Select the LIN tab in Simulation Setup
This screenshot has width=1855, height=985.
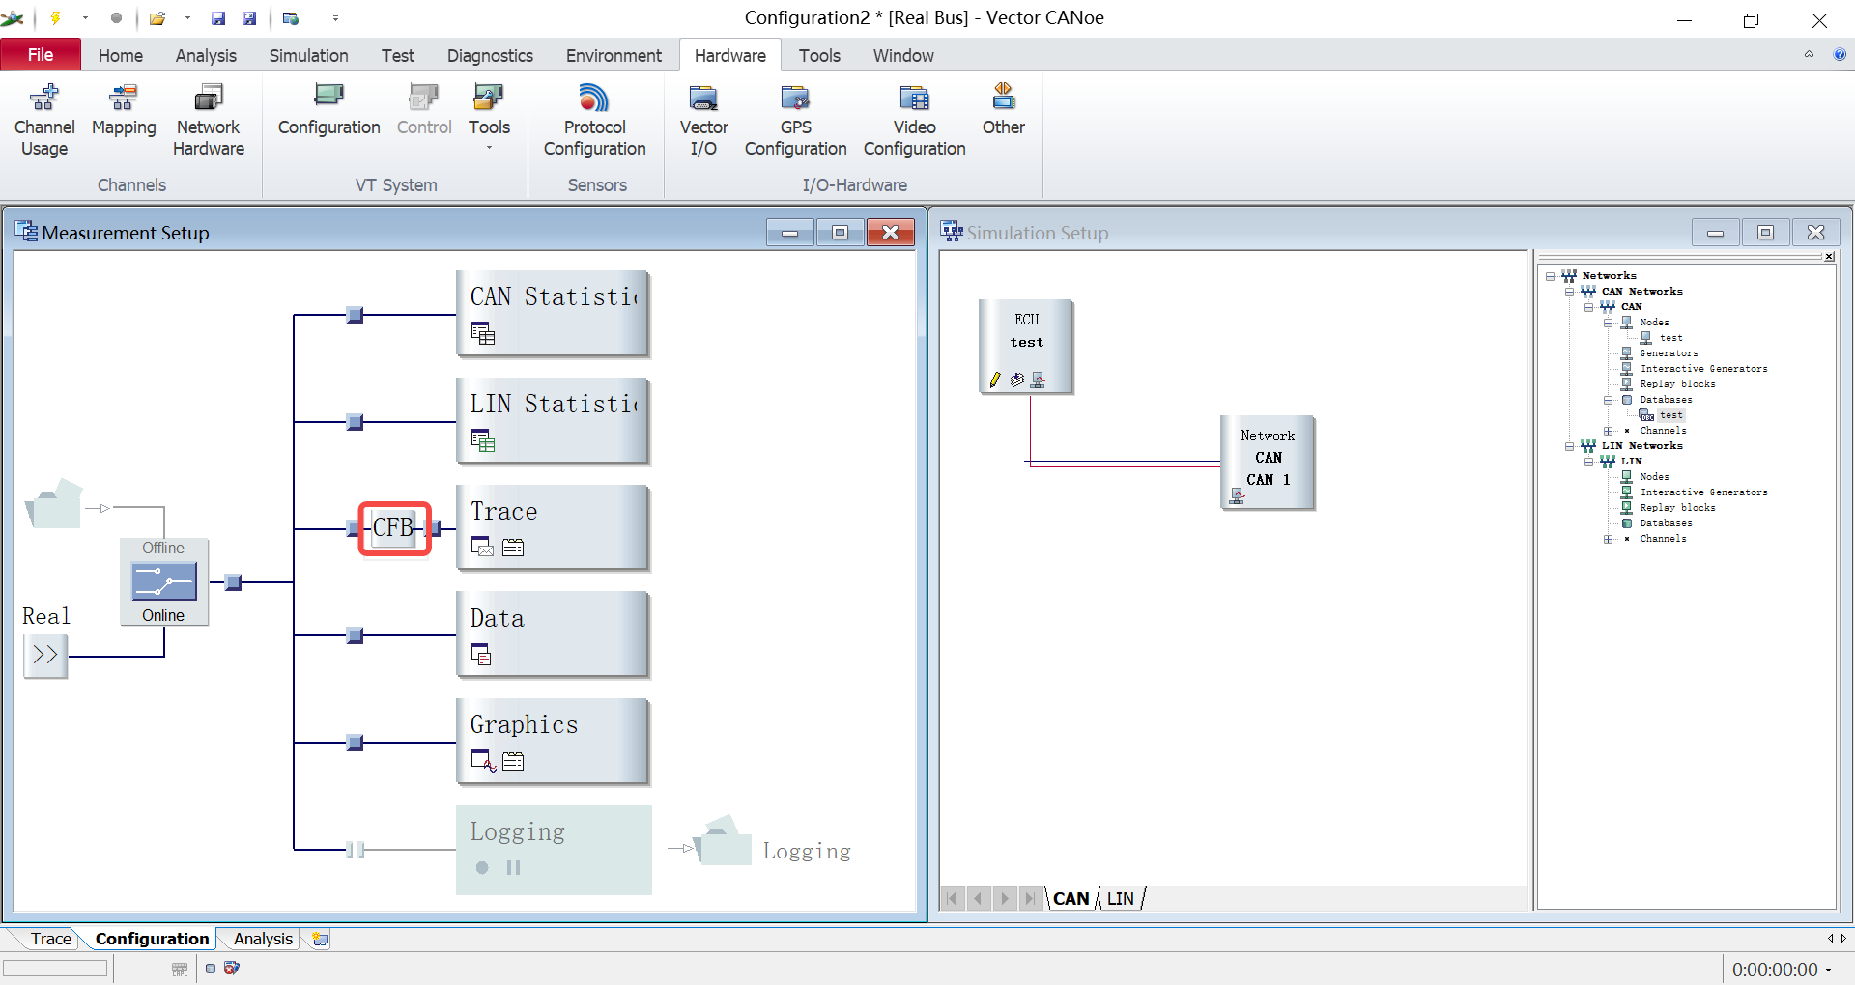[1121, 898]
